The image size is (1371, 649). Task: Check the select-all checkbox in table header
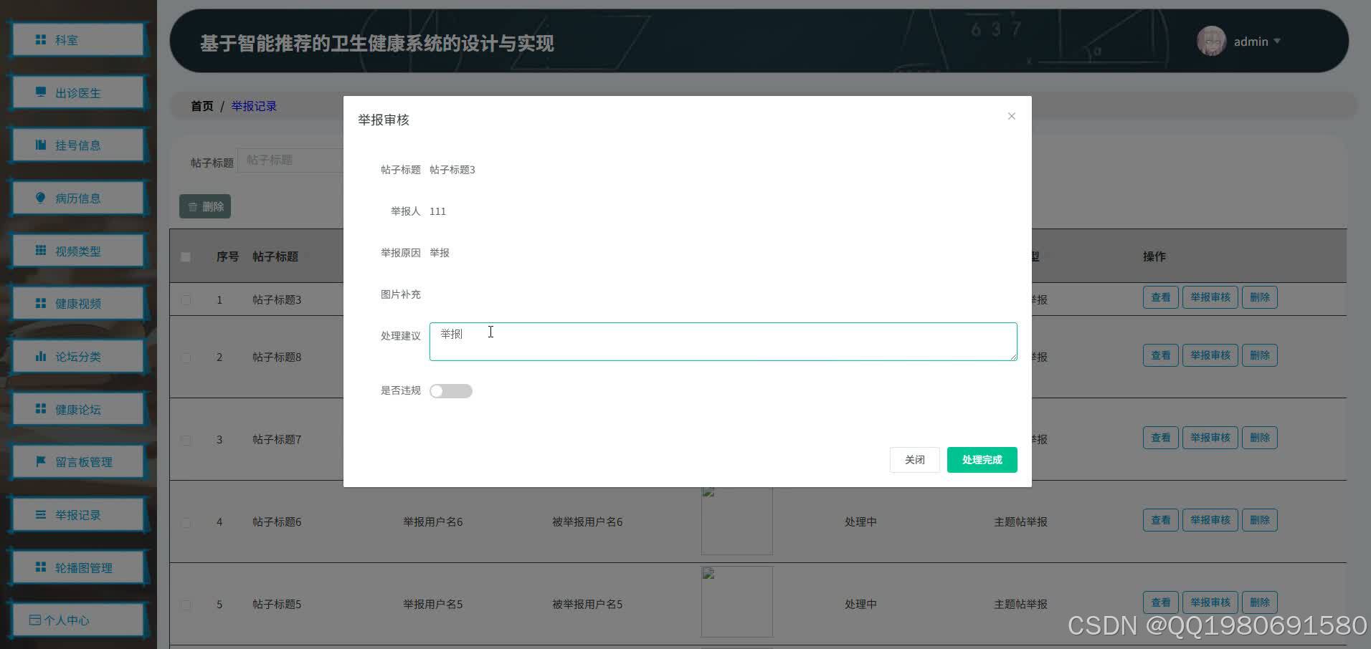pos(186,256)
